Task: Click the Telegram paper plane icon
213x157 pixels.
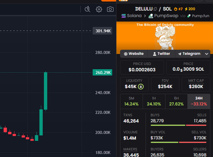Action: (x=180, y=54)
